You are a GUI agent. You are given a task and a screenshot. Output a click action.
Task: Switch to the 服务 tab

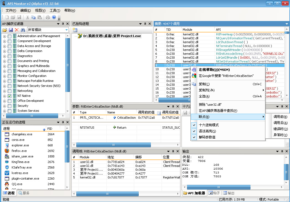tap(24, 193)
